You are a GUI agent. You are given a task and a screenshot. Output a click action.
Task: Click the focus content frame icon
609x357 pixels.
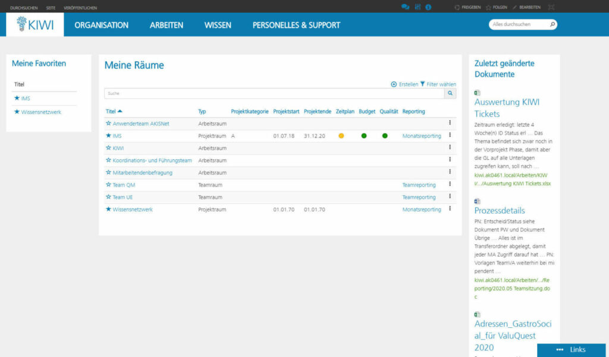(551, 7)
